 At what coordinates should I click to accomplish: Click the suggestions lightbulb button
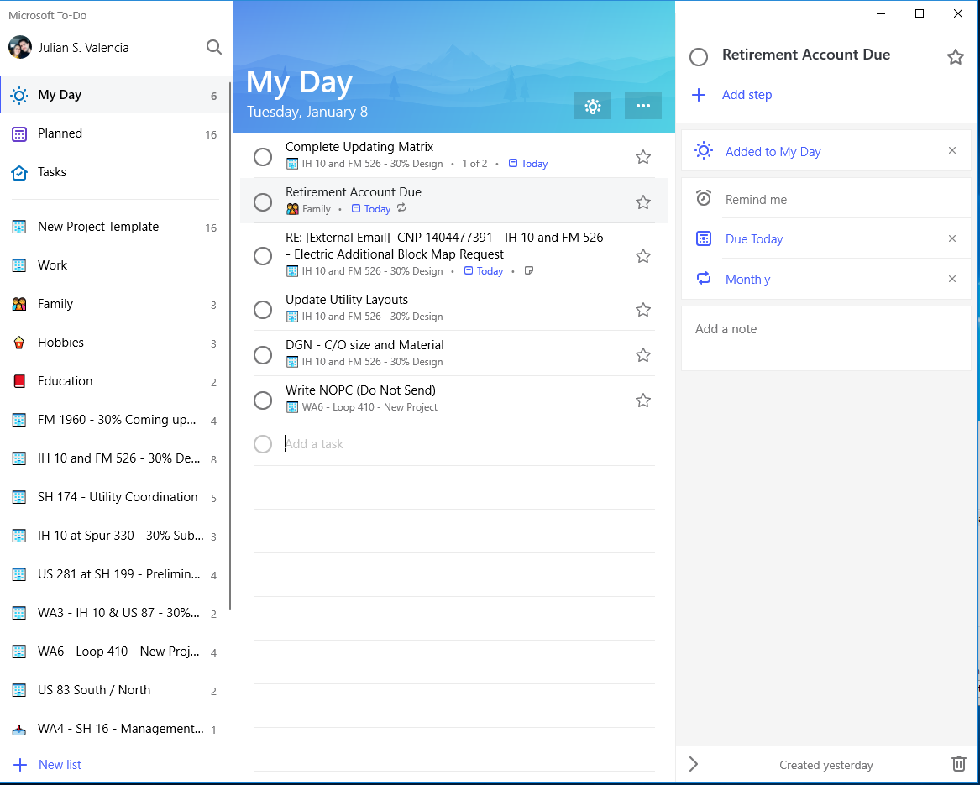click(593, 107)
